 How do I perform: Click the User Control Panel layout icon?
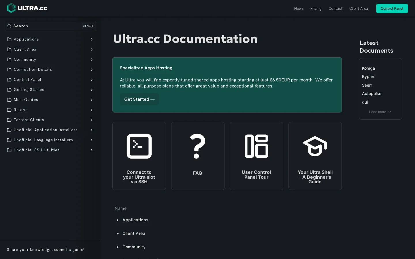point(256,146)
